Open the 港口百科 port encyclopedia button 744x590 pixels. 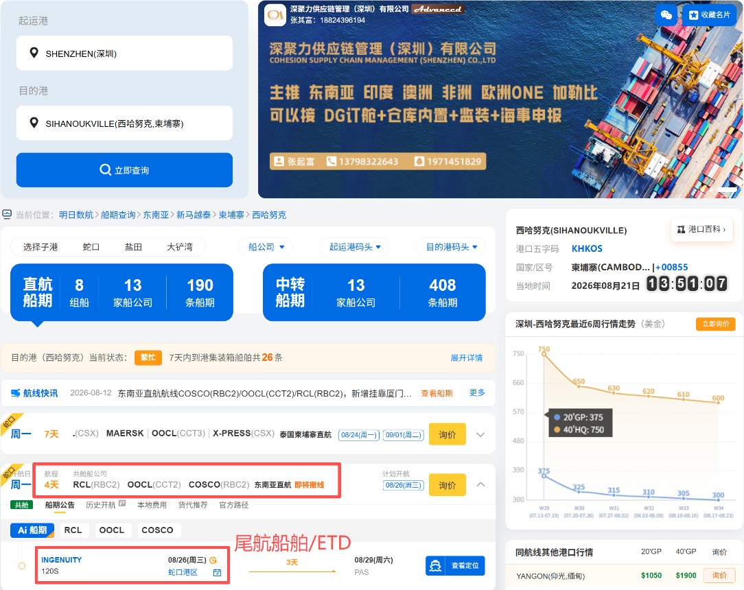(x=701, y=230)
